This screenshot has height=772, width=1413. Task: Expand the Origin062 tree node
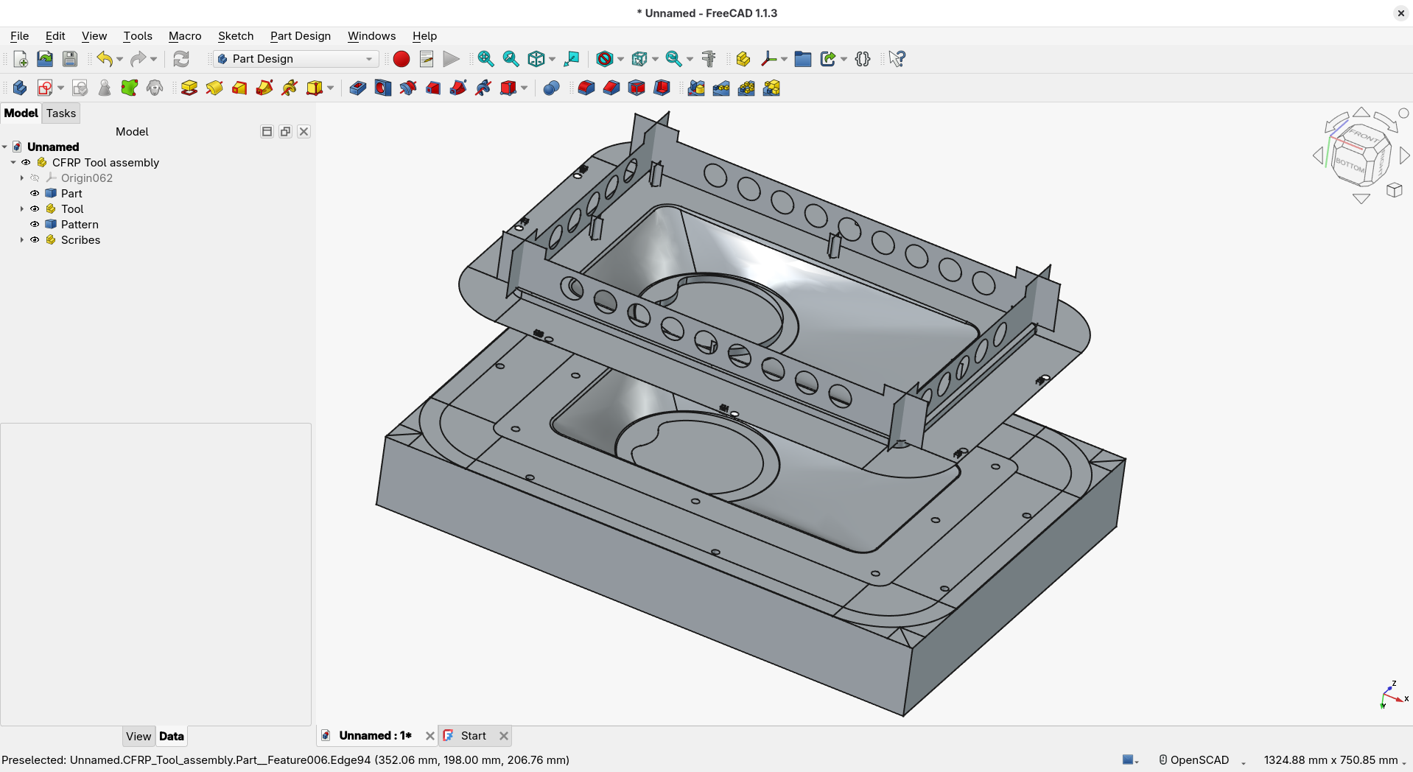[x=22, y=178]
